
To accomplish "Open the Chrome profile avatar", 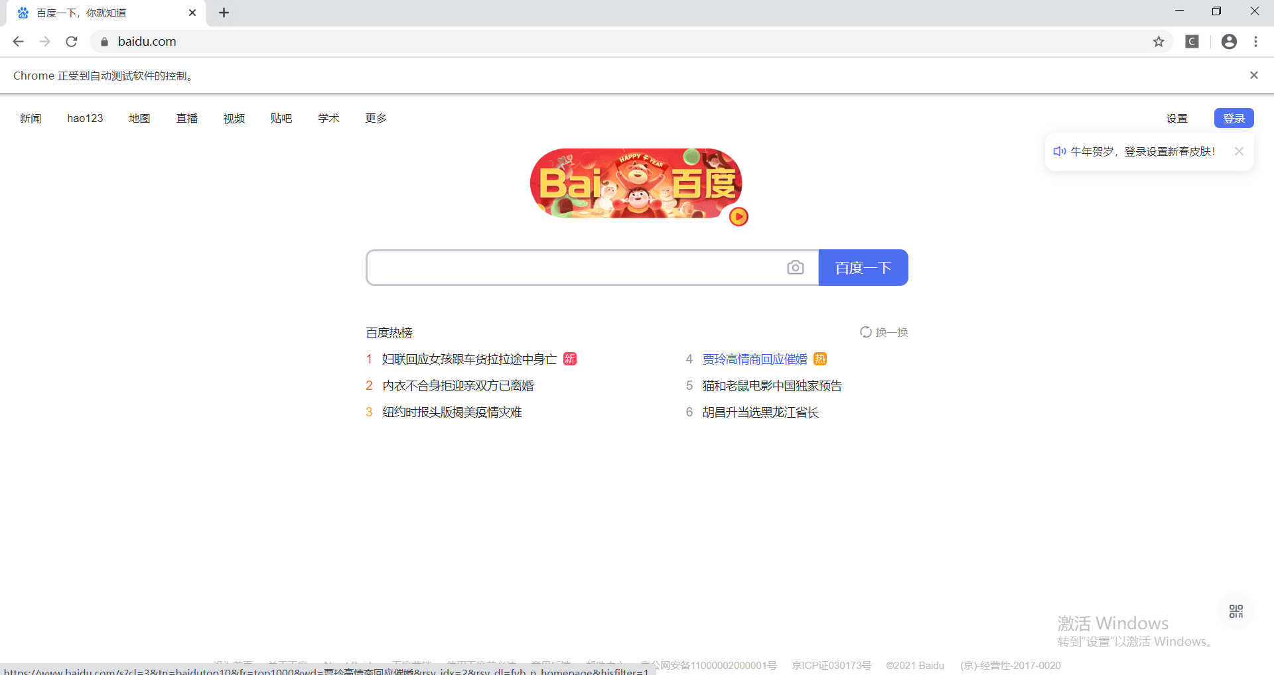I will tap(1229, 41).
